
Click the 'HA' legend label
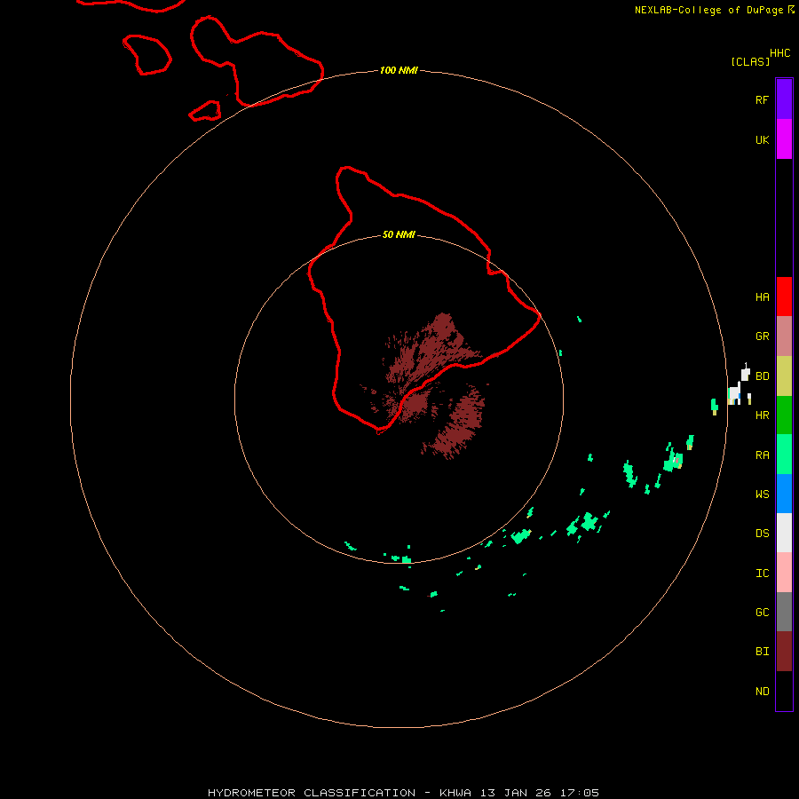coord(762,297)
